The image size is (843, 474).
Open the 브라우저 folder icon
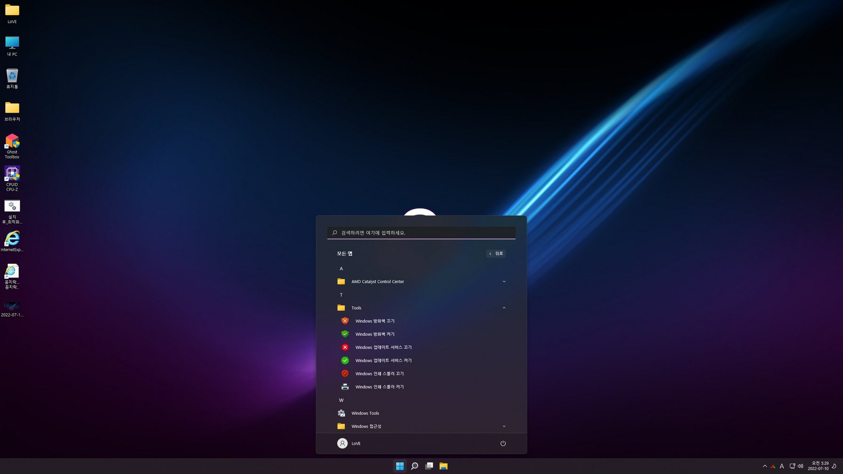pos(12,111)
